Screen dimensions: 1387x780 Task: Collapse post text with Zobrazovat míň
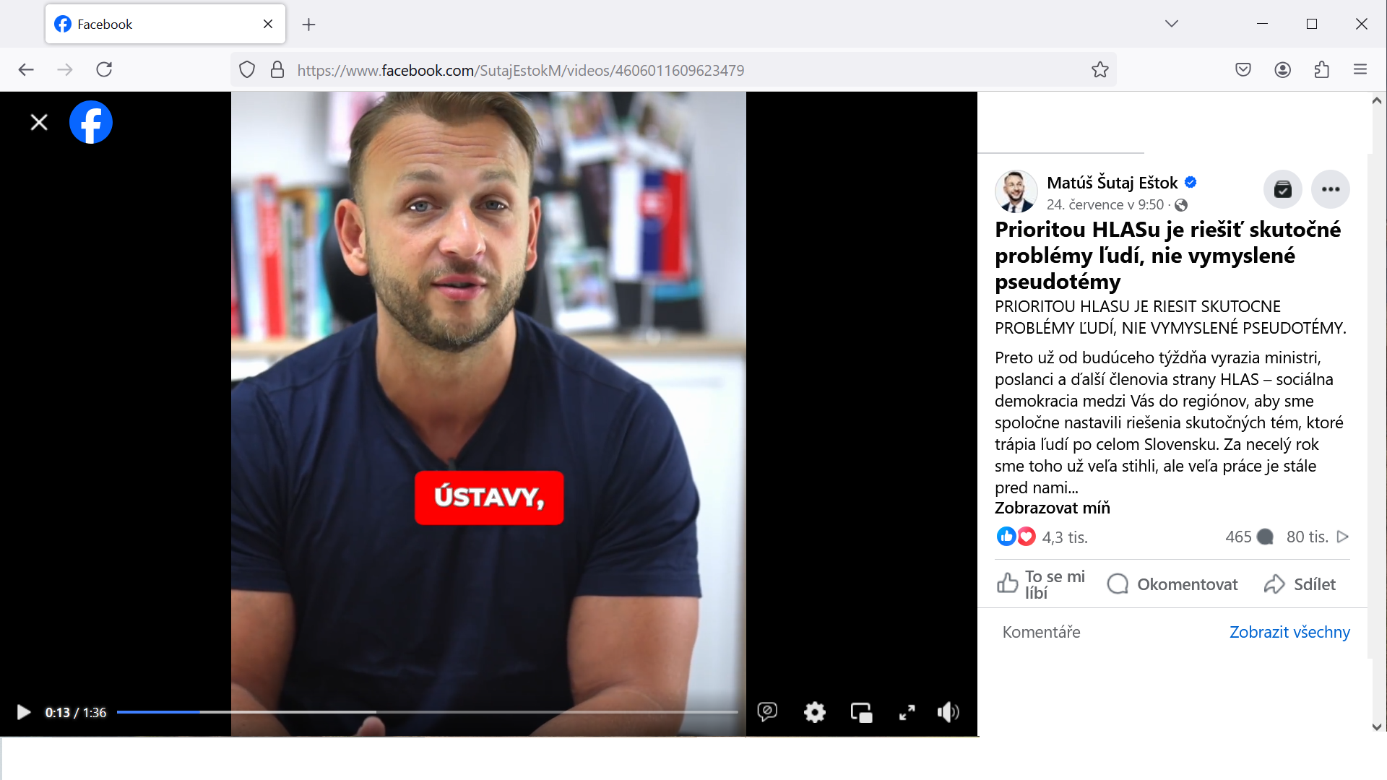click(1053, 508)
